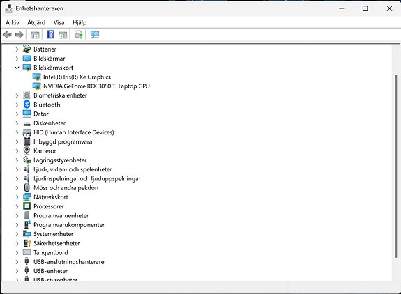Click the Kameror webcam icon

tap(27, 150)
